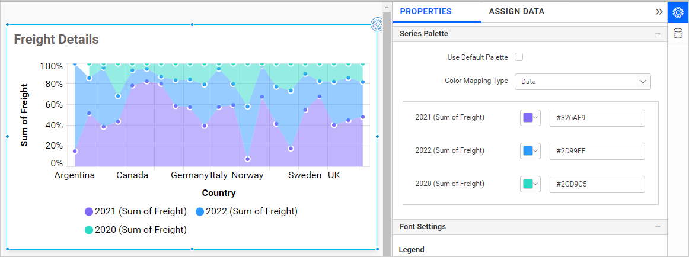Click the 2022 (Sum of Freight) palette label
The width and height of the screenshot is (689, 257).
click(x=450, y=150)
